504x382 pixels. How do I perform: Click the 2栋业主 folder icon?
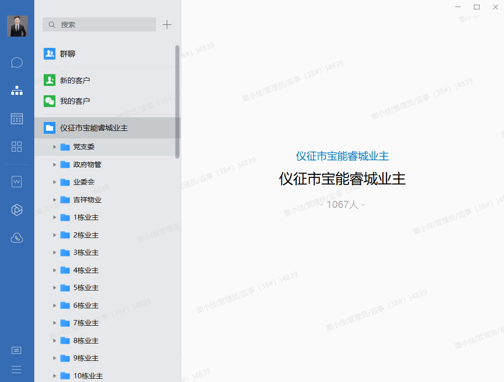(65, 235)
